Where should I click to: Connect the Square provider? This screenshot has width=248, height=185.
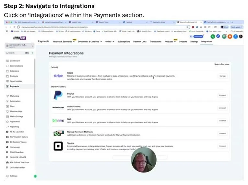tap(222, 146)
